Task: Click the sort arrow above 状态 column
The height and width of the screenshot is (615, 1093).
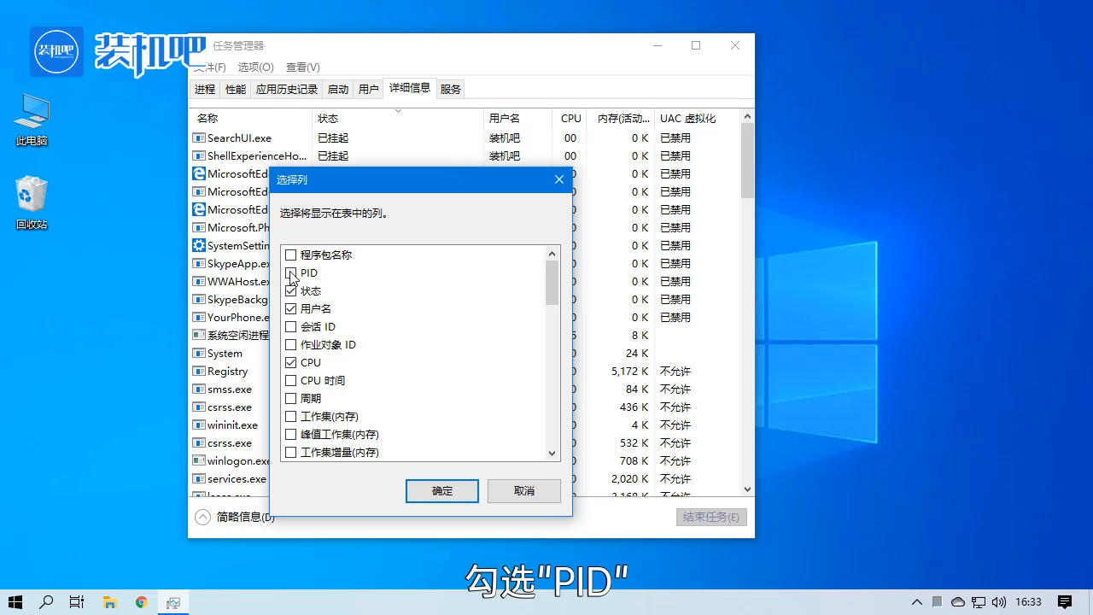Action: point(398,109)
